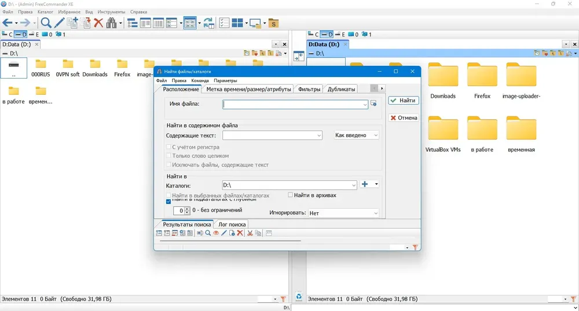The width and height of the screenshot is (579, 311).
Task: Enable 'С учётом регистра' checkbox
Action: pyautogui.click(x=168, y=147)
